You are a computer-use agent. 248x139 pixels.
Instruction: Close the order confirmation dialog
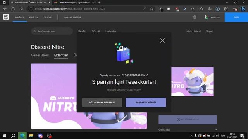click(162, 41)
